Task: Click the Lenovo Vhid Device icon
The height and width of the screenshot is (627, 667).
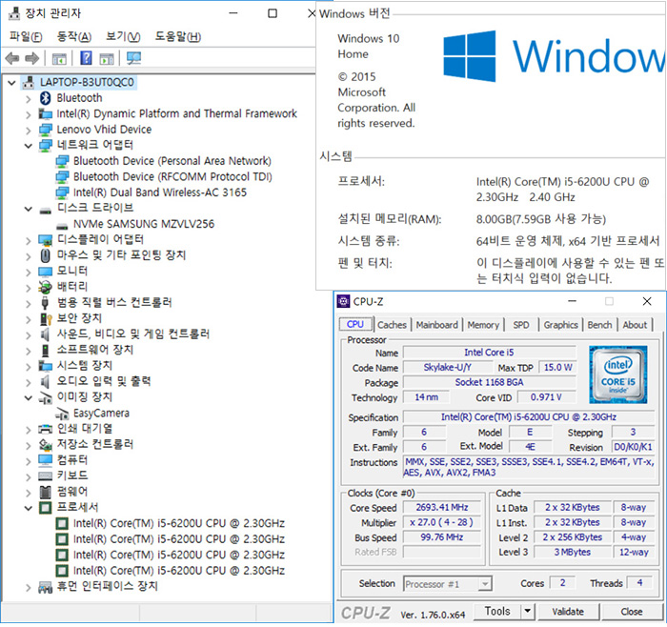Action: coord(46,130)
